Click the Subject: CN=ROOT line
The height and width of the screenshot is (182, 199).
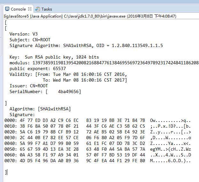point(30,40)
